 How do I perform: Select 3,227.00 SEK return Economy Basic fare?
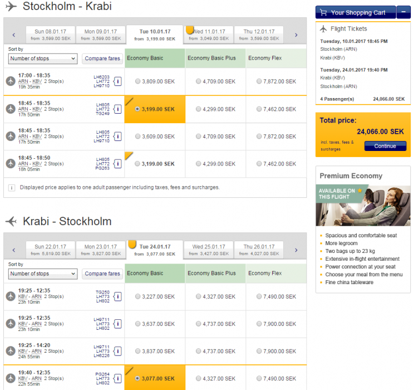pos(138,296)
